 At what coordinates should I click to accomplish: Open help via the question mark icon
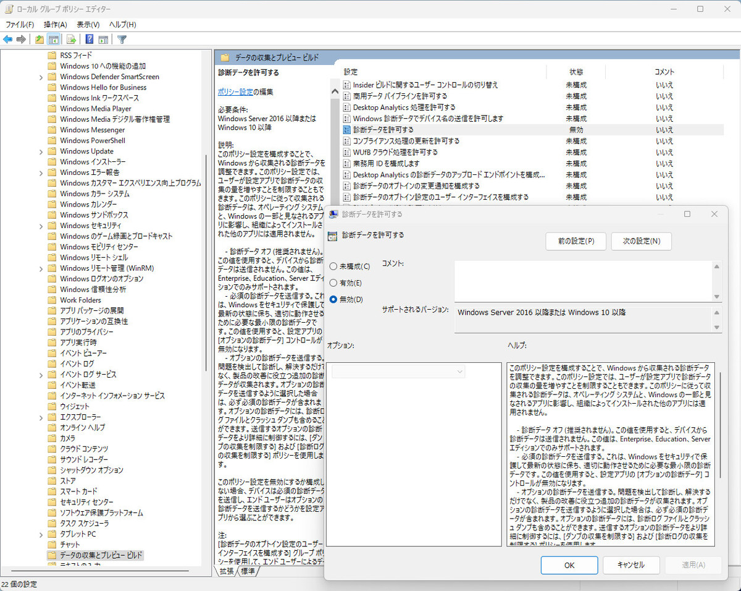point(90,40)
